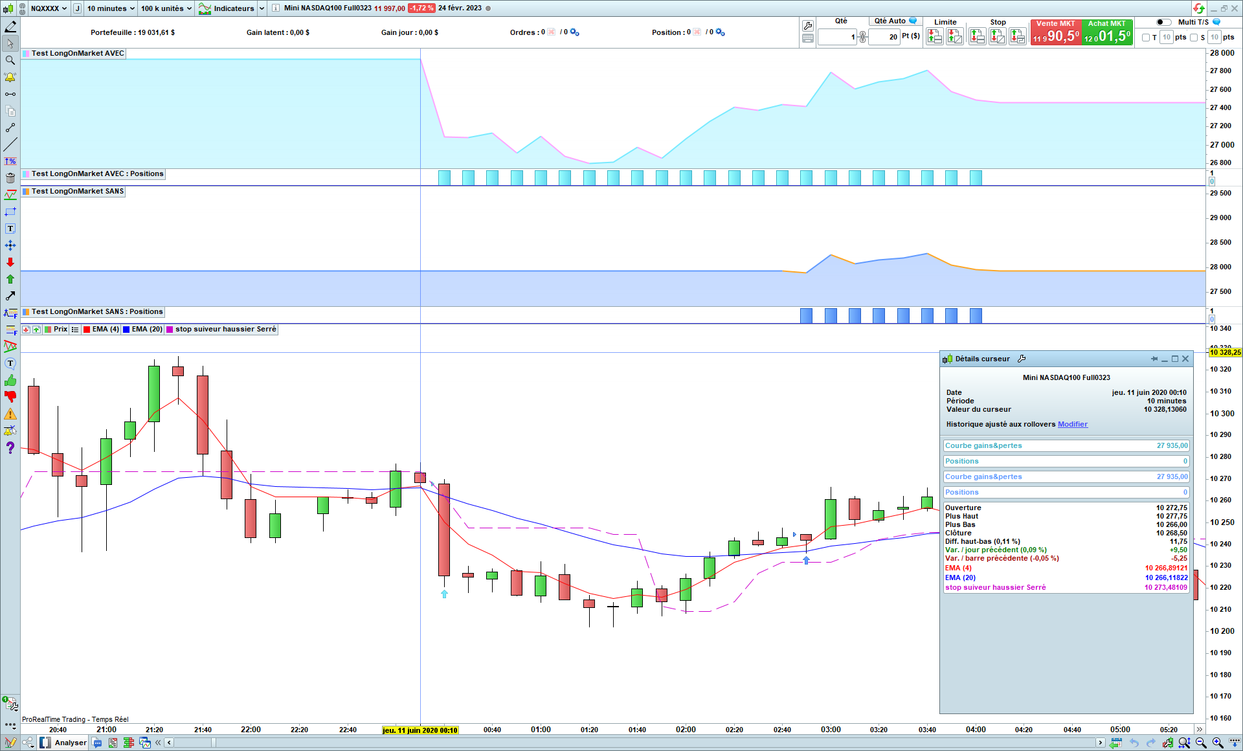The image size is (1243, 751).
Task: Open the 10 minutes timeframe dropdown
Action: click(111, 8)
